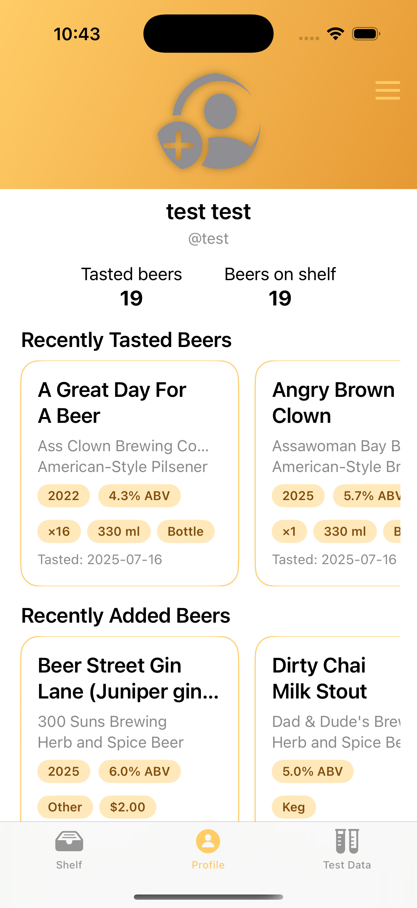Tap the @test username
Screen dimensions: 417x908
[208, 239]
